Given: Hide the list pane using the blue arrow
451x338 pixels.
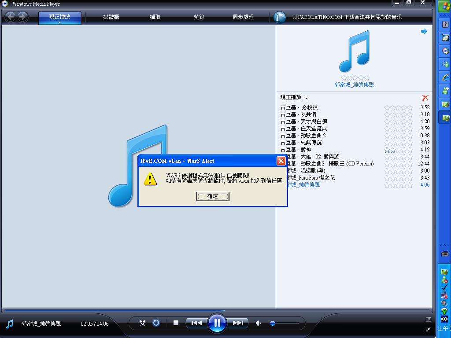Looking at the screenshot, I should tap(424, 31).
